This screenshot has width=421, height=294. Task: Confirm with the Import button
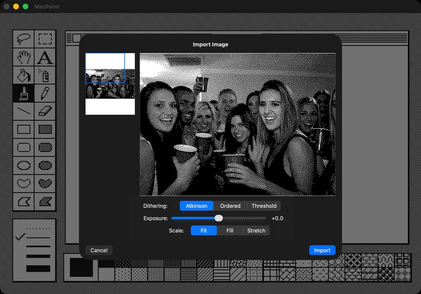pos(322,250)
